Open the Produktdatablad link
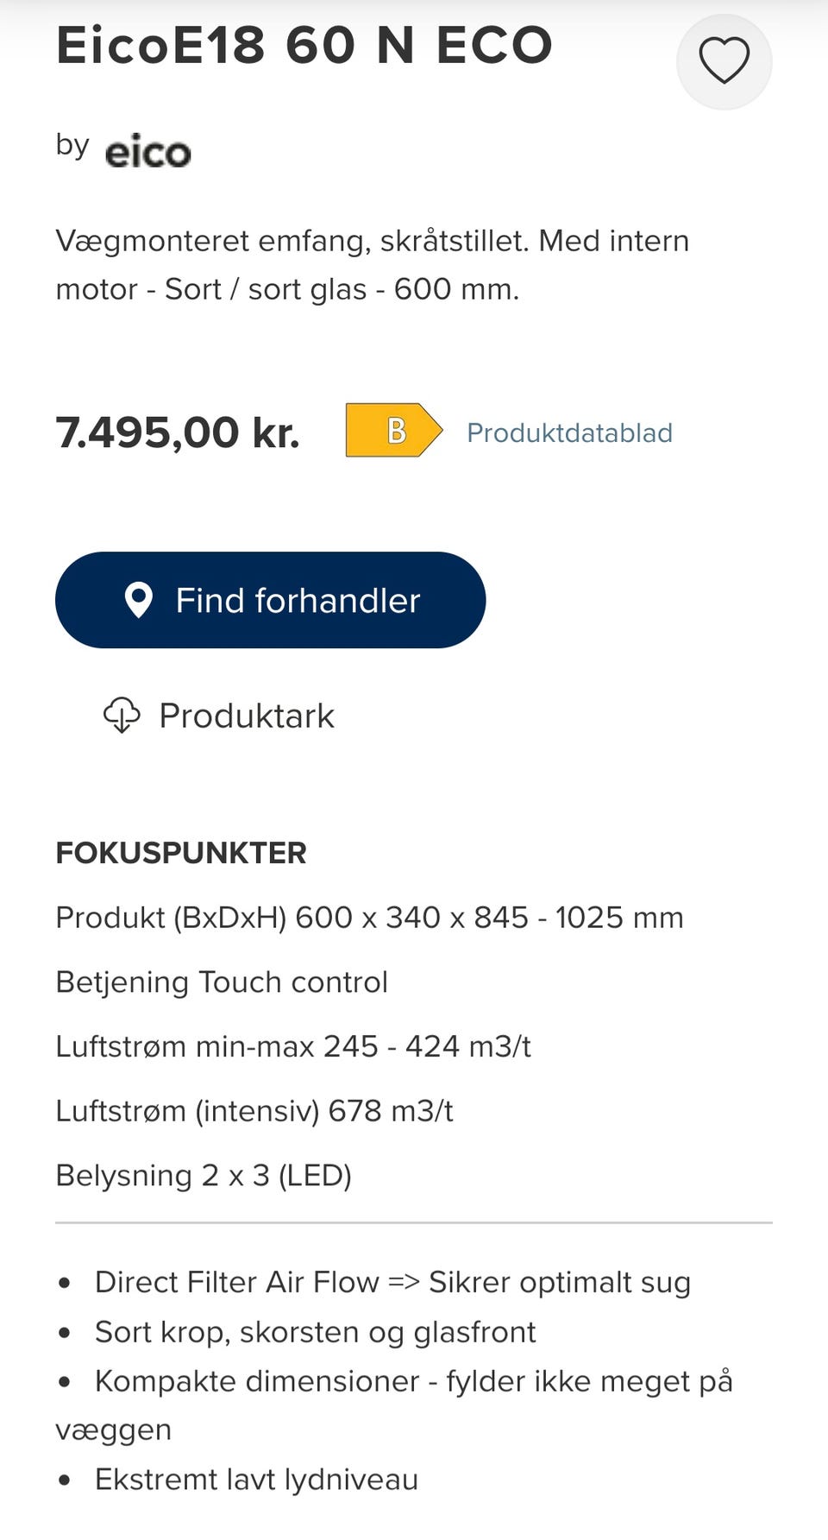 coord(569,432)
